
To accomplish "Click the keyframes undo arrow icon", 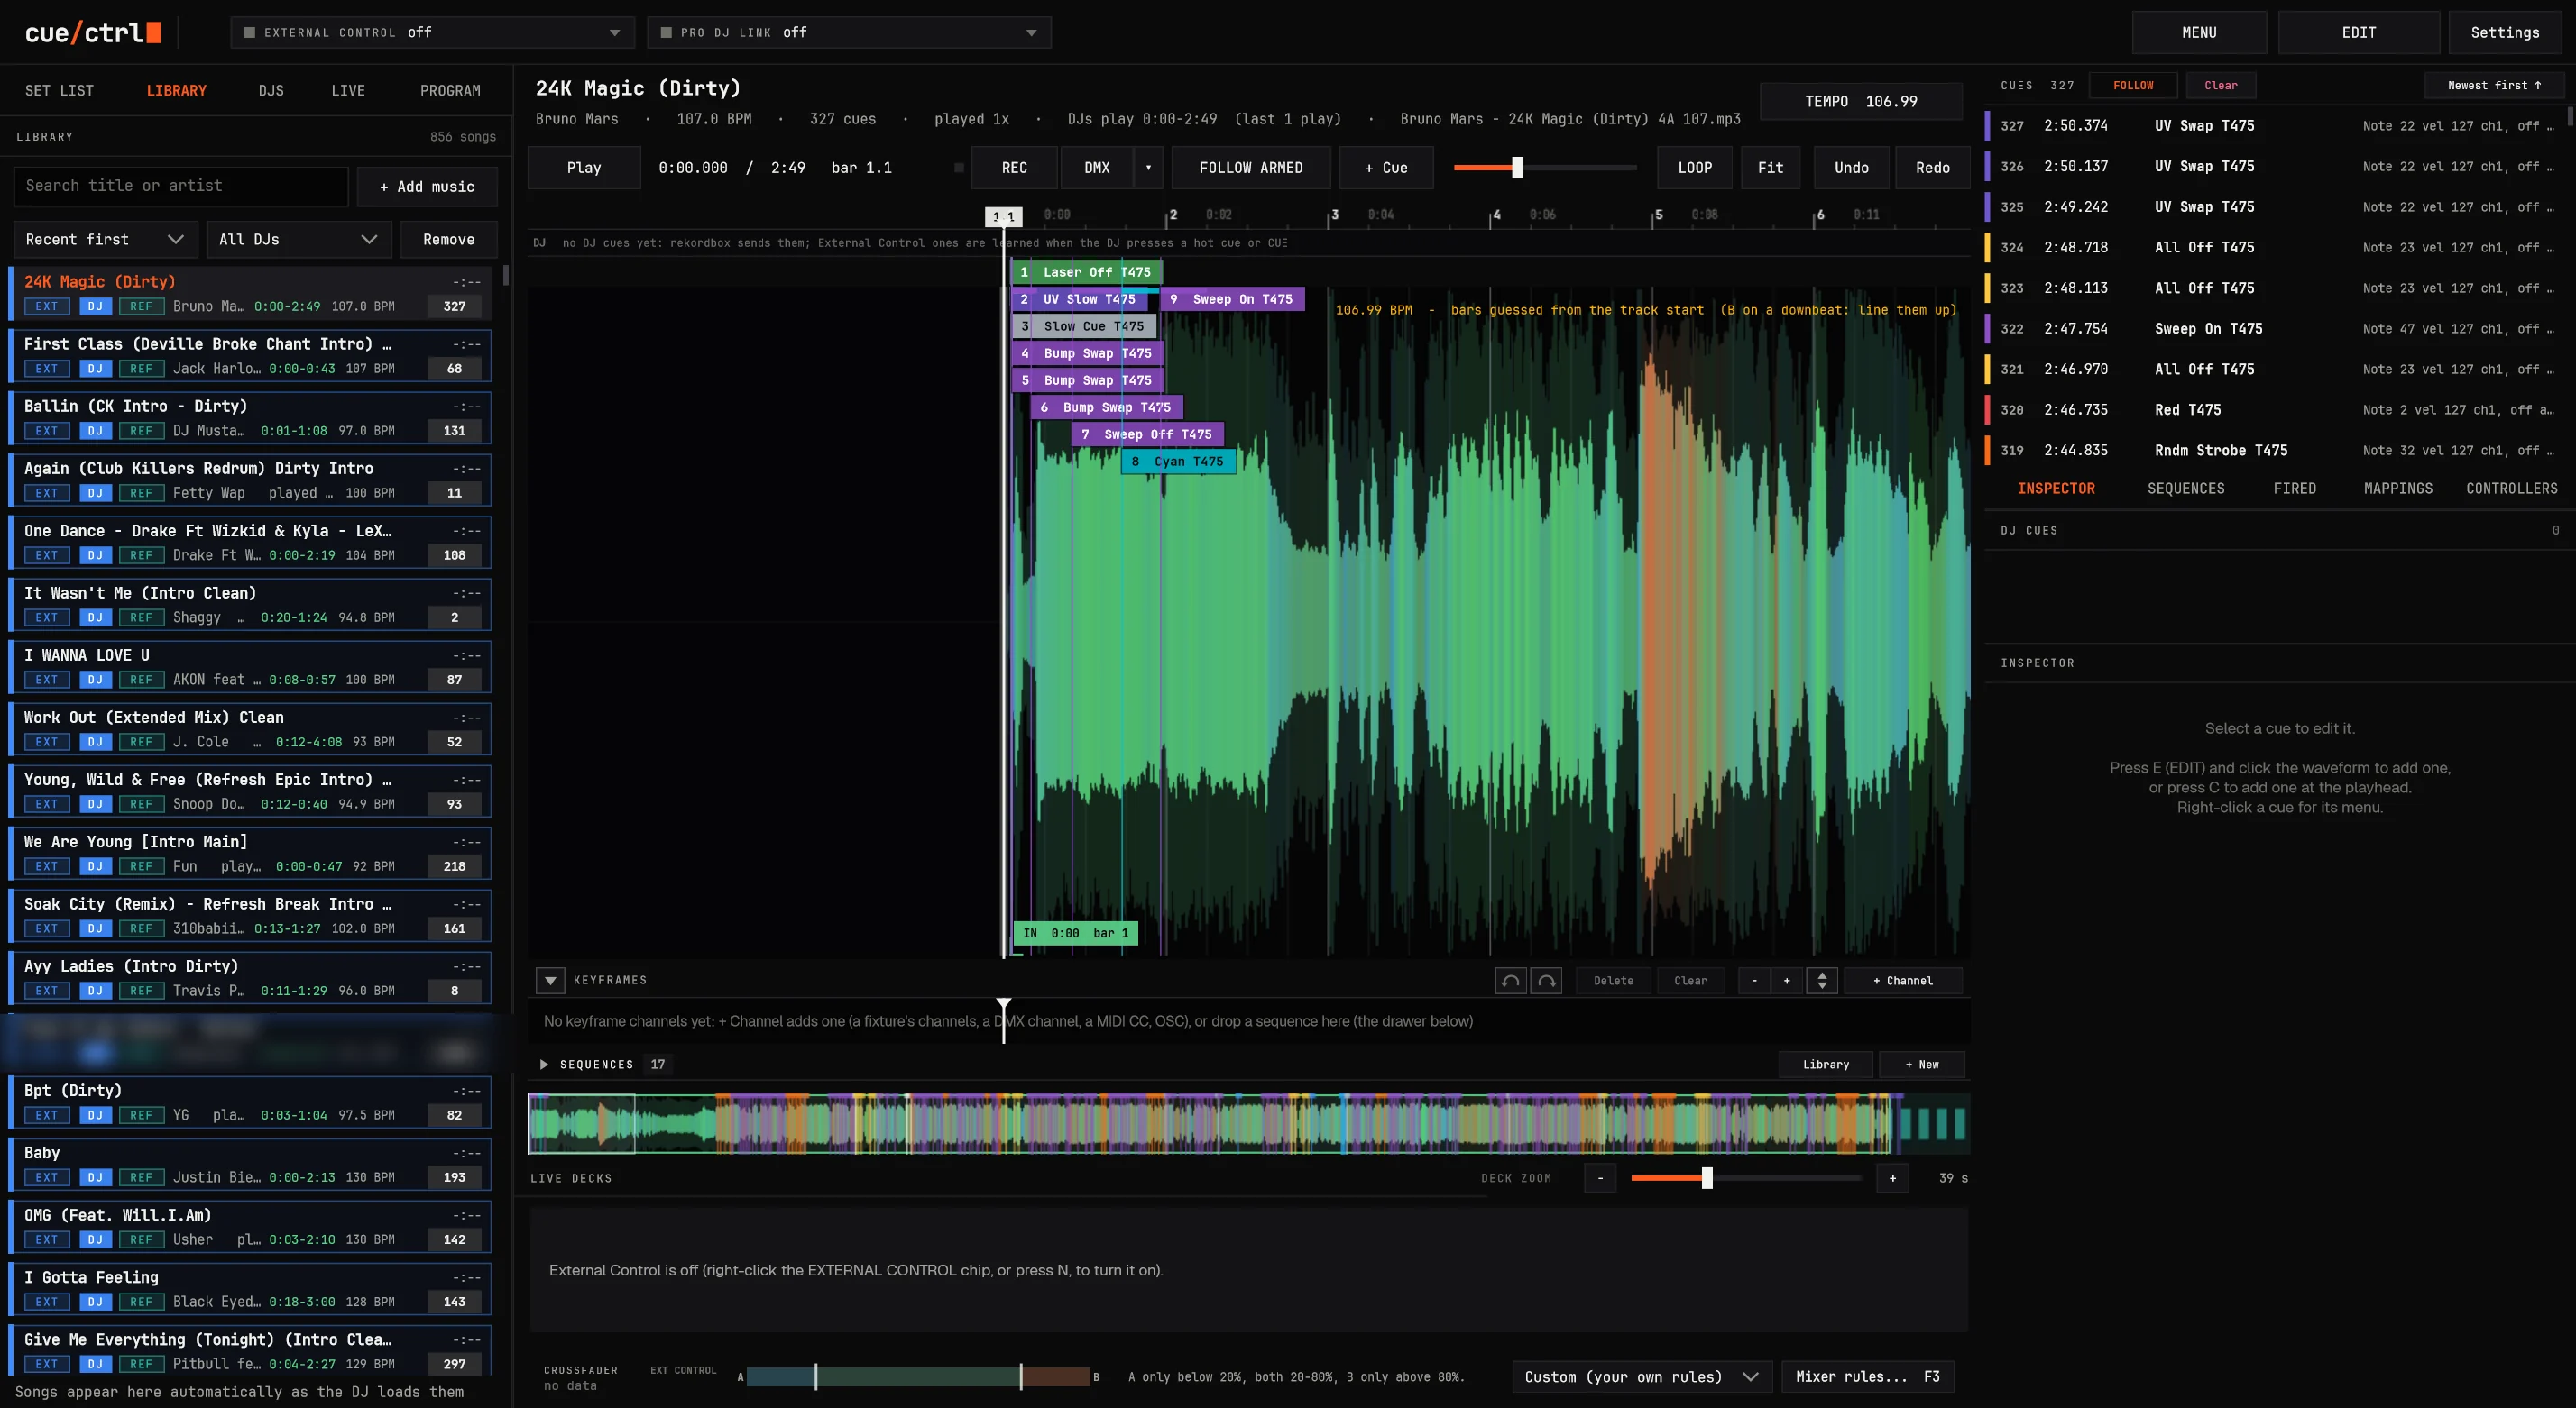I will [x=1510, y=981].
